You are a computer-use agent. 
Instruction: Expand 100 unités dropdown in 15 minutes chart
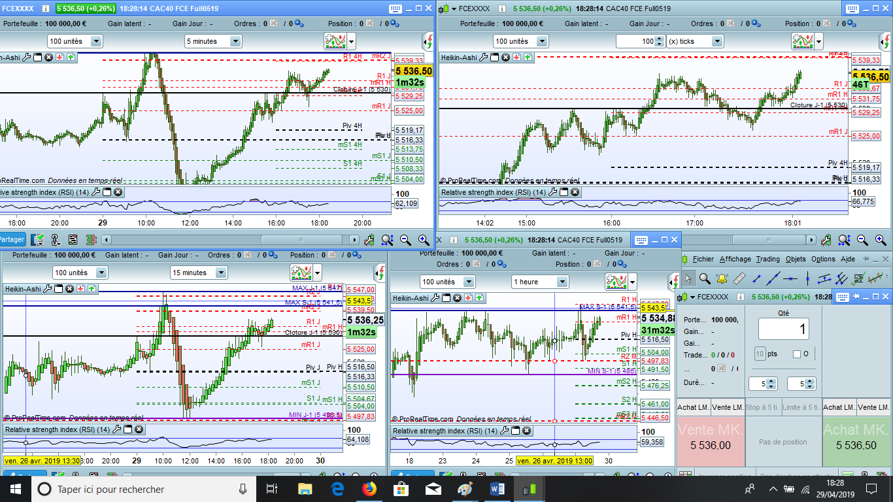click(x=101, y=273)
